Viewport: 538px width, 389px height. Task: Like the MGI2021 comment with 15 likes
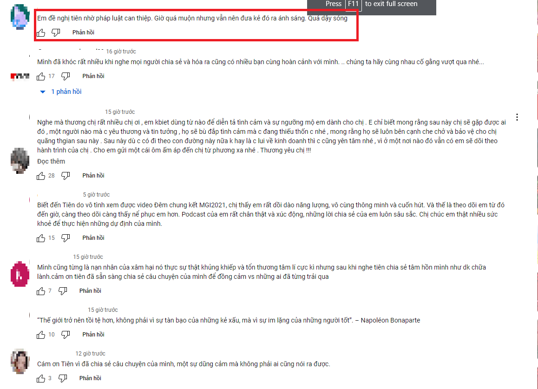click(x=41, y=238)
